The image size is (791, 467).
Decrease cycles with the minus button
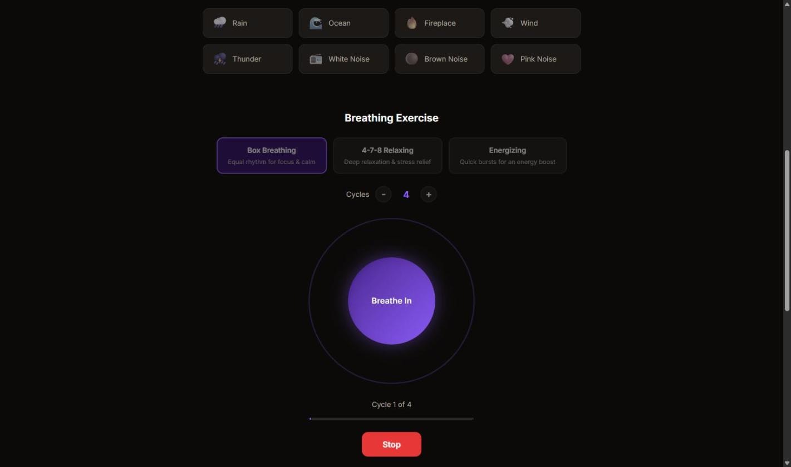[x=384, y=195]
